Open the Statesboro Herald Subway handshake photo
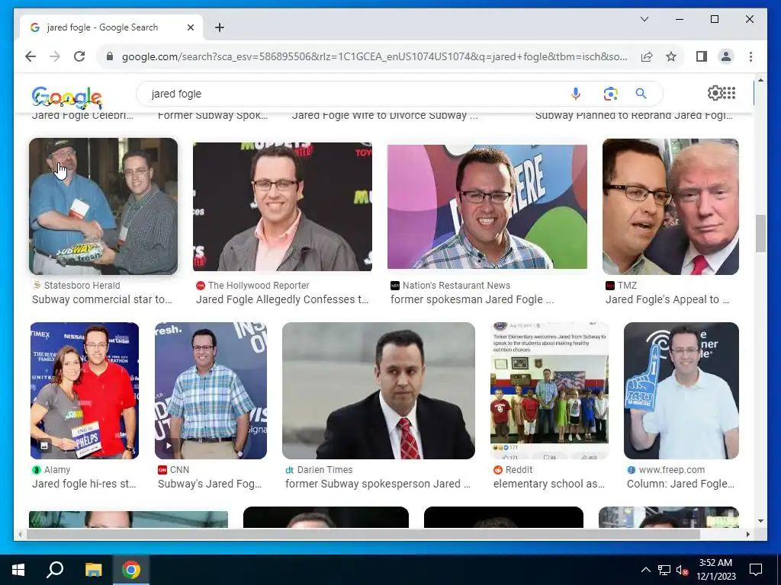 [x=103, y=206]
